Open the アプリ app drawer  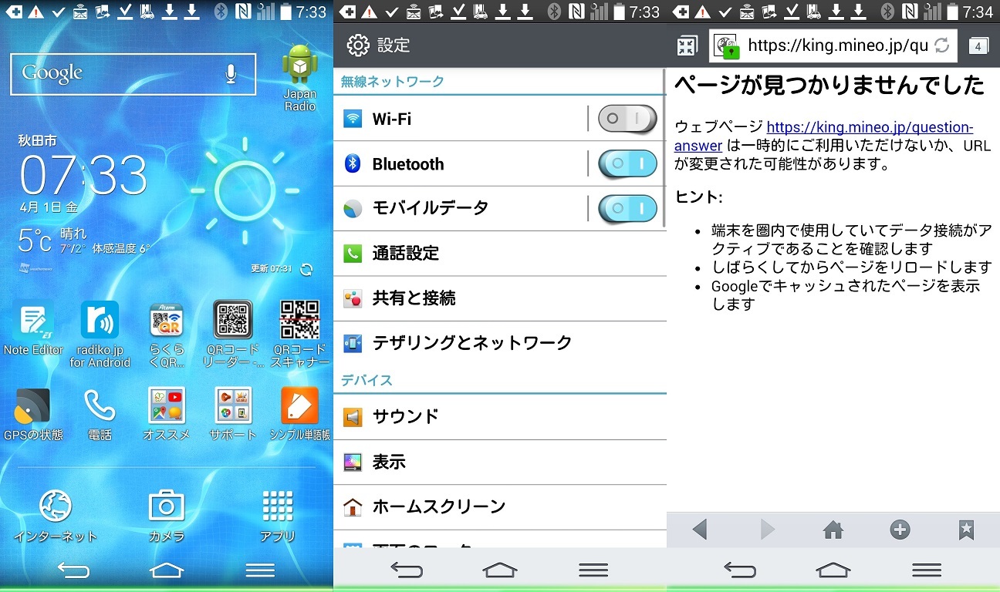tap(278, 516)
